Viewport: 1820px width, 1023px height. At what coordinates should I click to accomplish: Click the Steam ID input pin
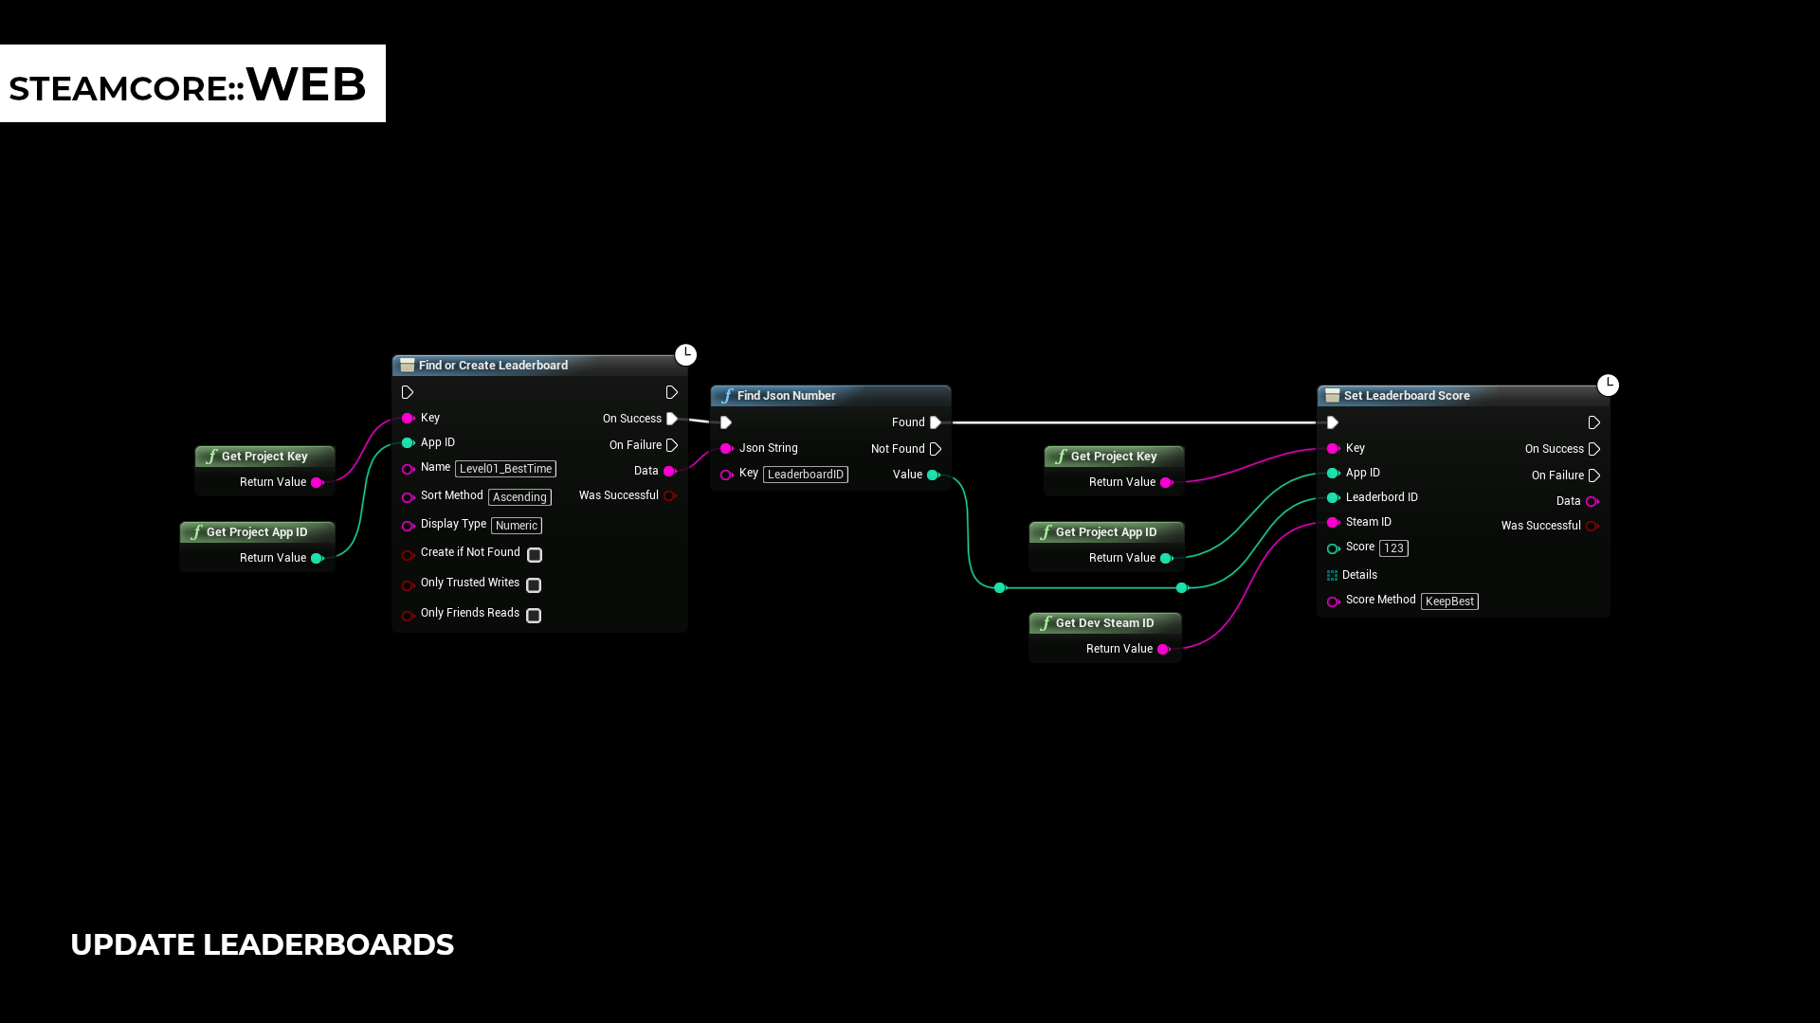click(x=1334, y=522)
